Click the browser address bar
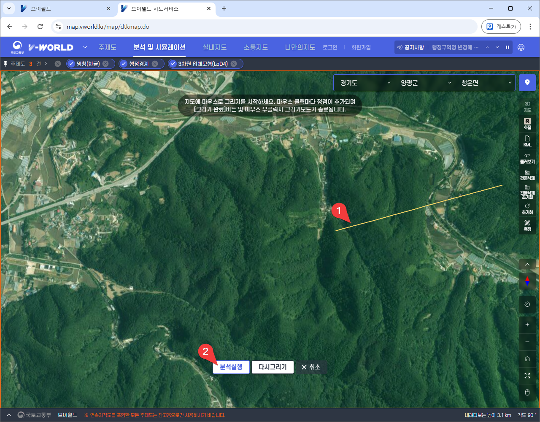 270,27
